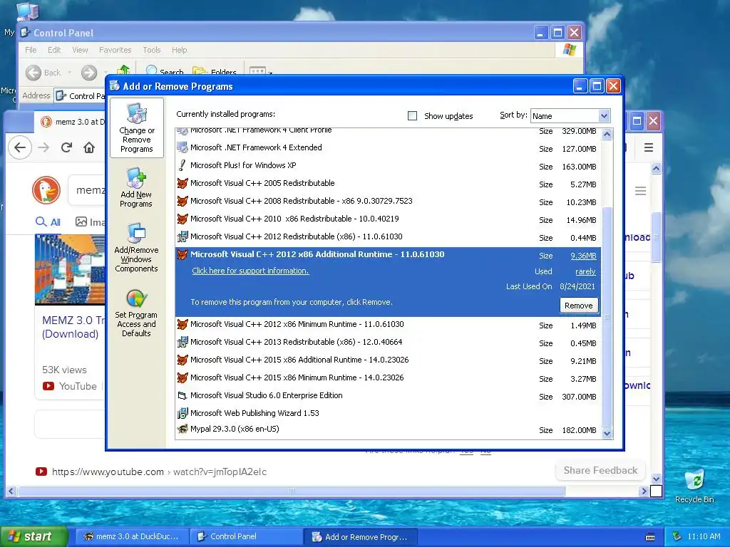Click DuckDuckGo duck logo
The height and width of the screenshot is (547, 730).
pos(46,190)
